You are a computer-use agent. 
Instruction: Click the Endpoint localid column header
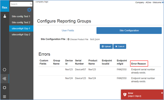pos(107,62)
